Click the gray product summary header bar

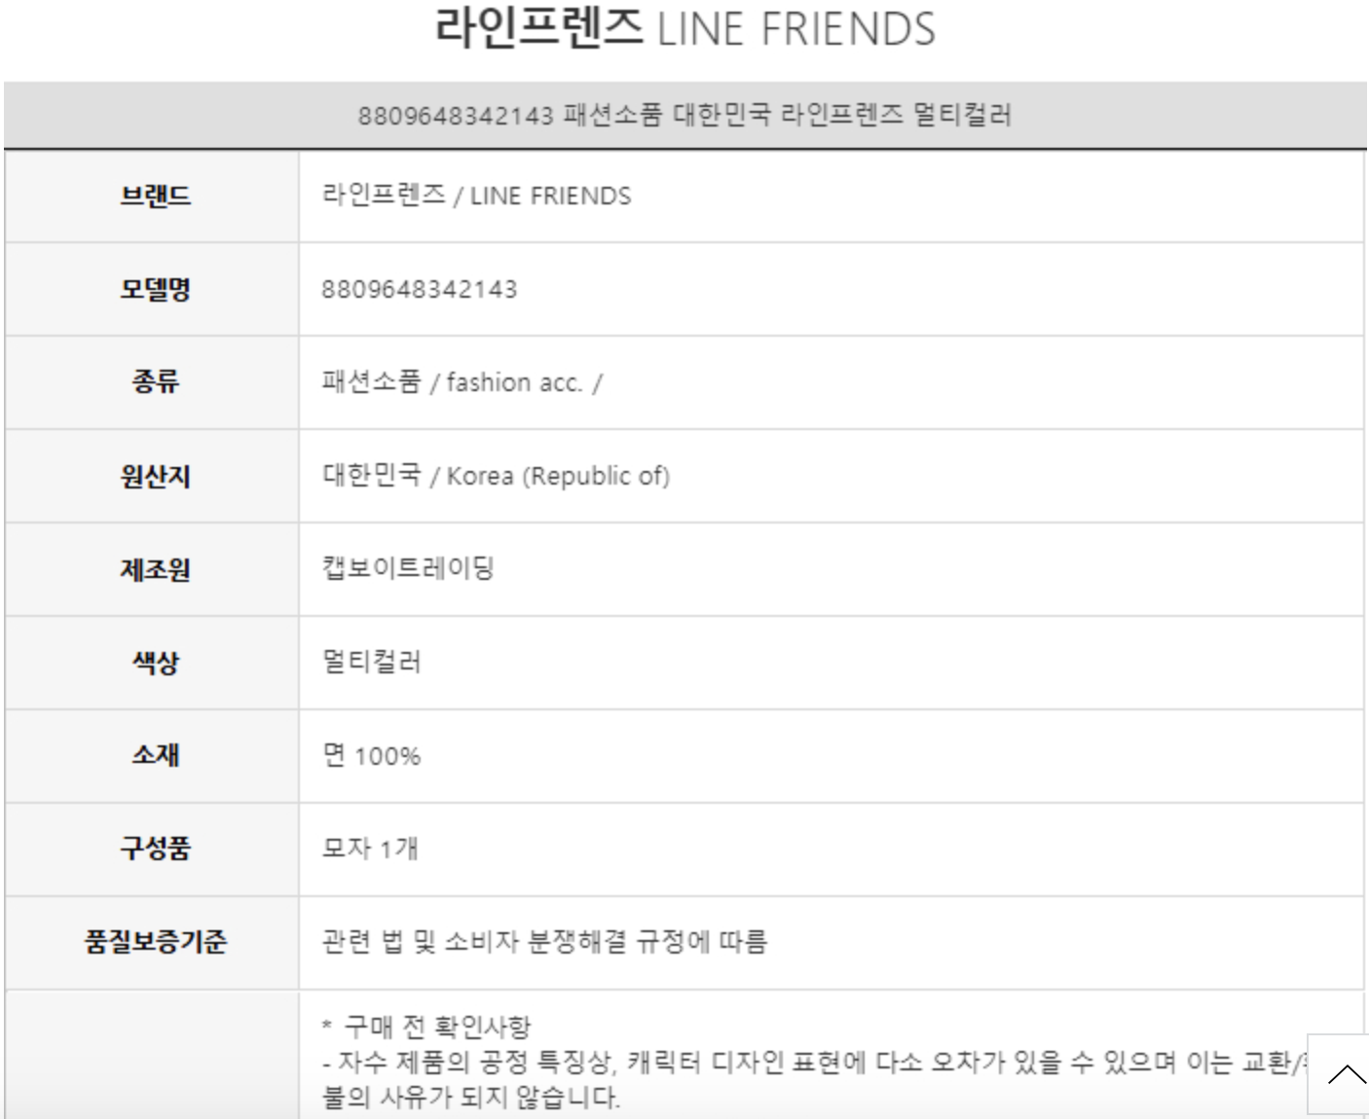tap(684, 115)
